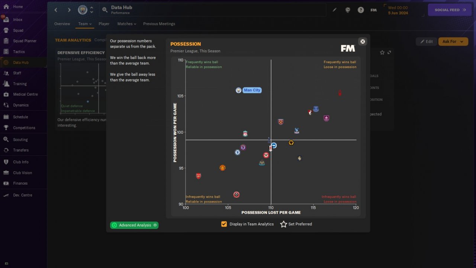Open the Ask For dropdown

pyautogui.click(x=453, y=41)
